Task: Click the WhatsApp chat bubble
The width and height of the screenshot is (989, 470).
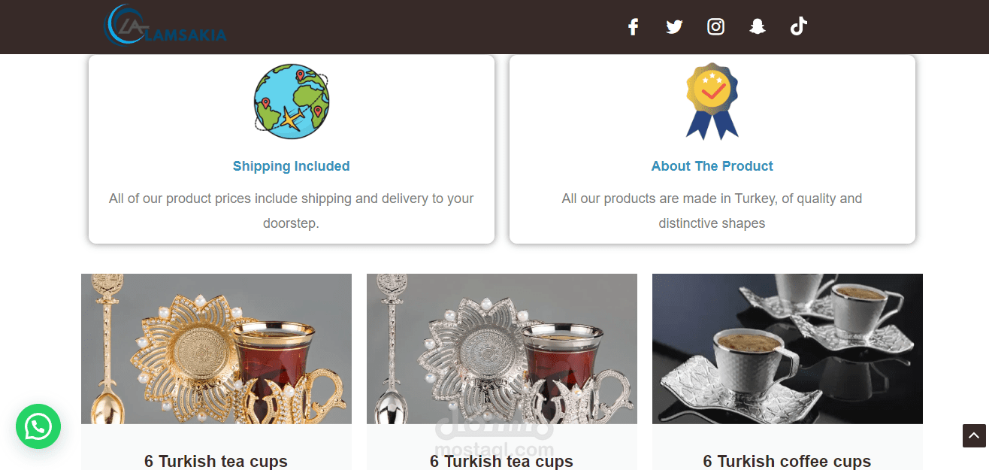Action: 38,426
